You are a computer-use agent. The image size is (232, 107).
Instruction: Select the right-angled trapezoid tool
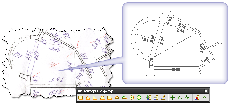coord(110,98)
